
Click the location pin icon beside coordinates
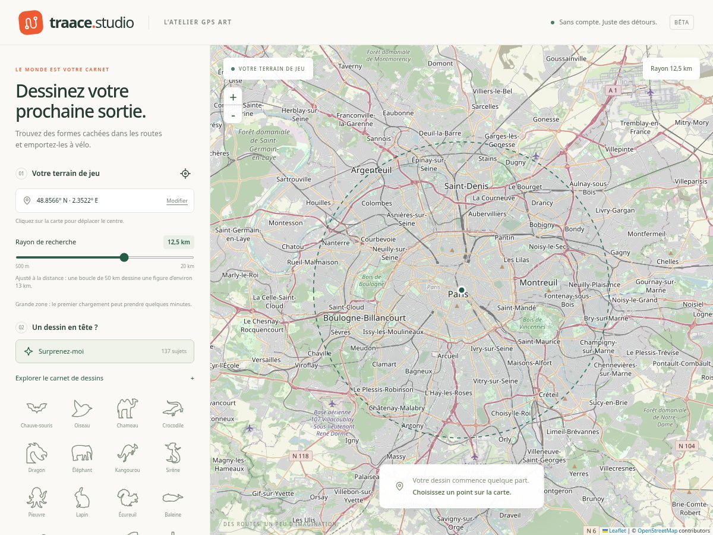coord(27,200)
